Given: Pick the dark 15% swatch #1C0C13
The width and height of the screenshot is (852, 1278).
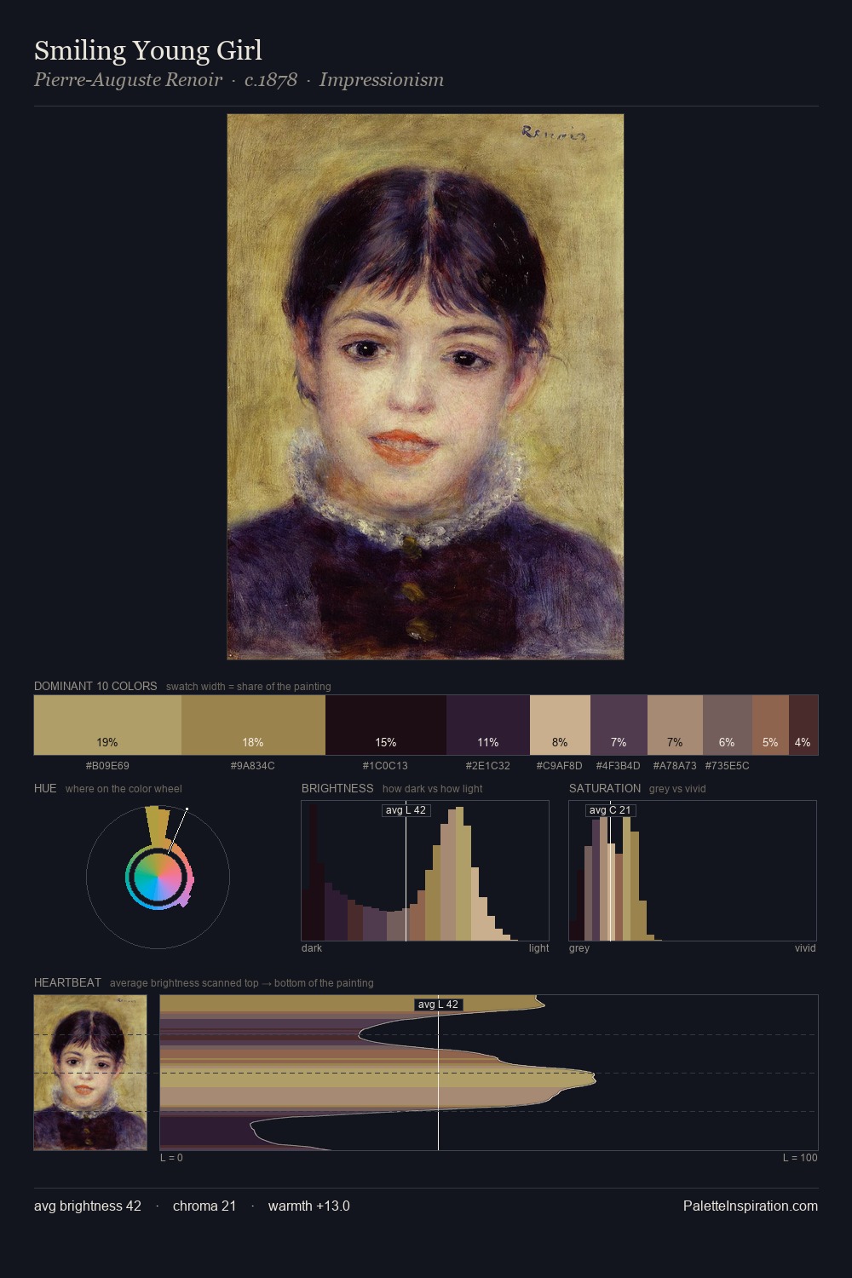Looking at the screenshot, I should (x=385, y=725).
